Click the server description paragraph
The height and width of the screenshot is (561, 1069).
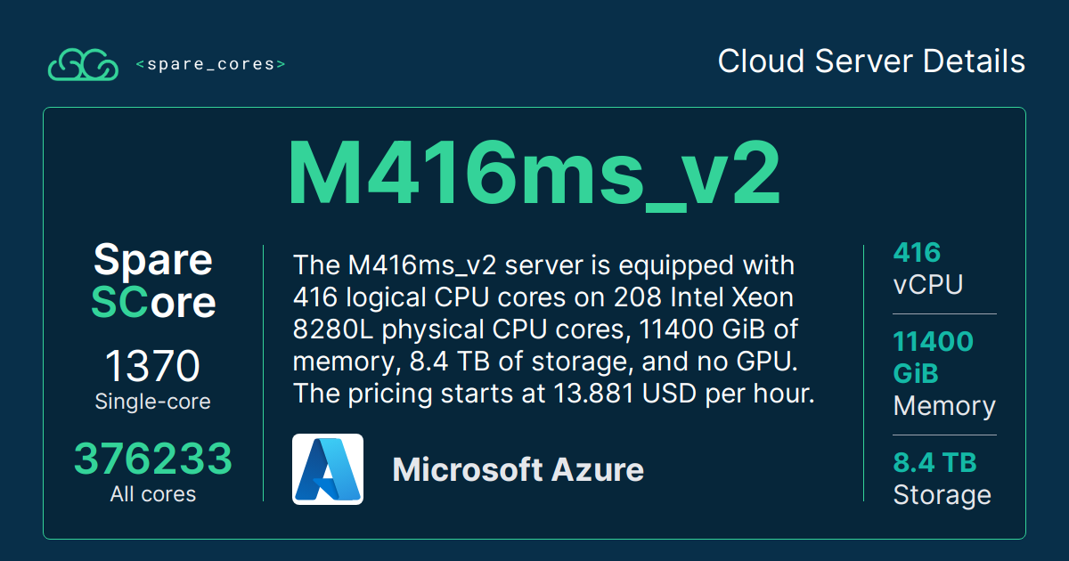552,329
